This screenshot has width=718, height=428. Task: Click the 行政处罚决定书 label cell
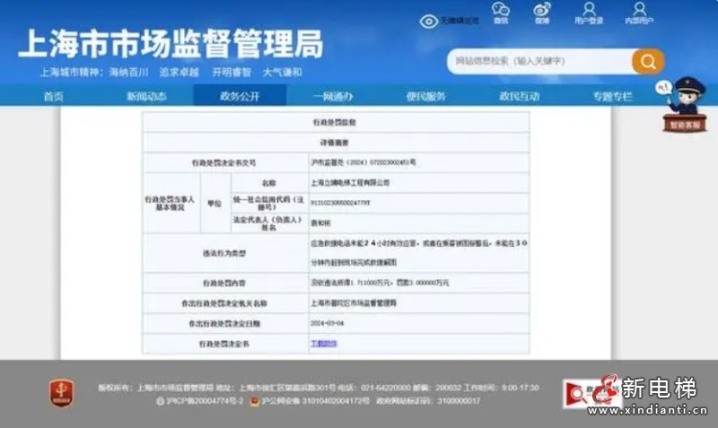coord(223,344)
